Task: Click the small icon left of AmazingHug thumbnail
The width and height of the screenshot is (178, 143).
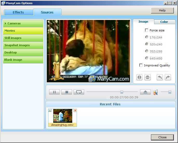Action: tap(50, 110)
